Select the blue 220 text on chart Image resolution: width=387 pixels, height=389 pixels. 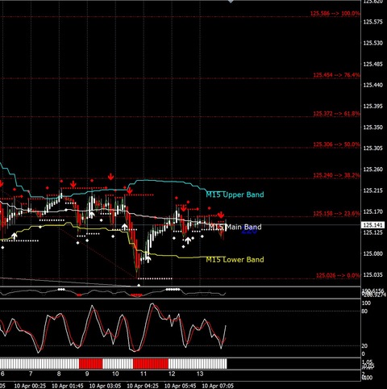coord(249,231)
